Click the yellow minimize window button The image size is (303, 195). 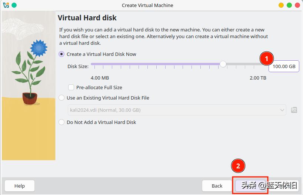[x=282, y=5]
